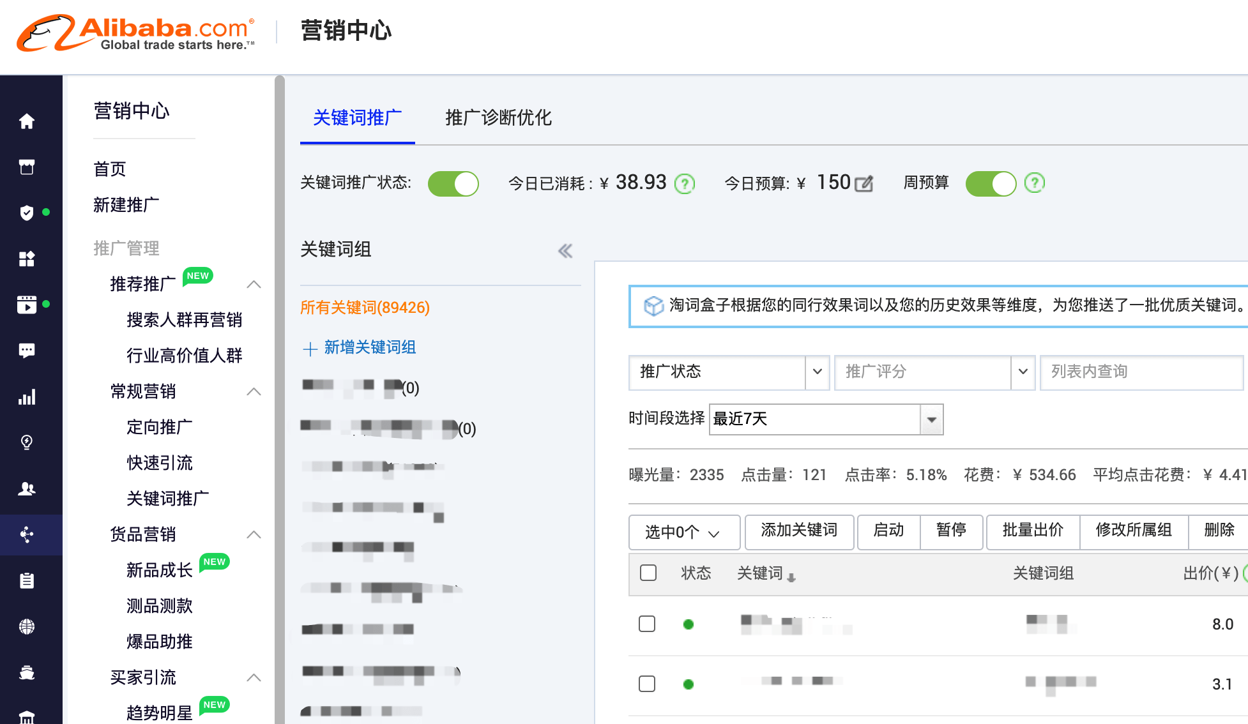The image size is (1248, 724).
Task: Open 定向推广 in left menu
Action: tap(160, 427)
